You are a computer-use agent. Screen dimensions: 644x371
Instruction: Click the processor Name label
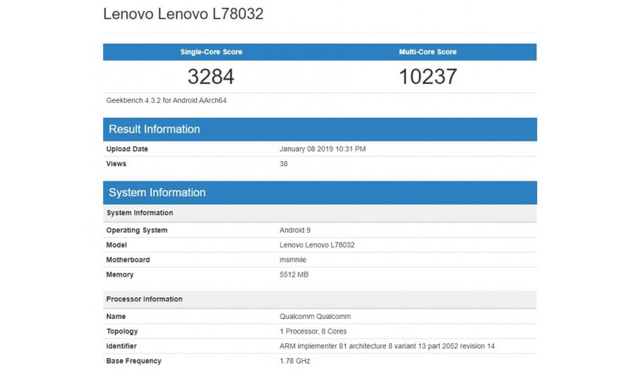pos(116,316)
